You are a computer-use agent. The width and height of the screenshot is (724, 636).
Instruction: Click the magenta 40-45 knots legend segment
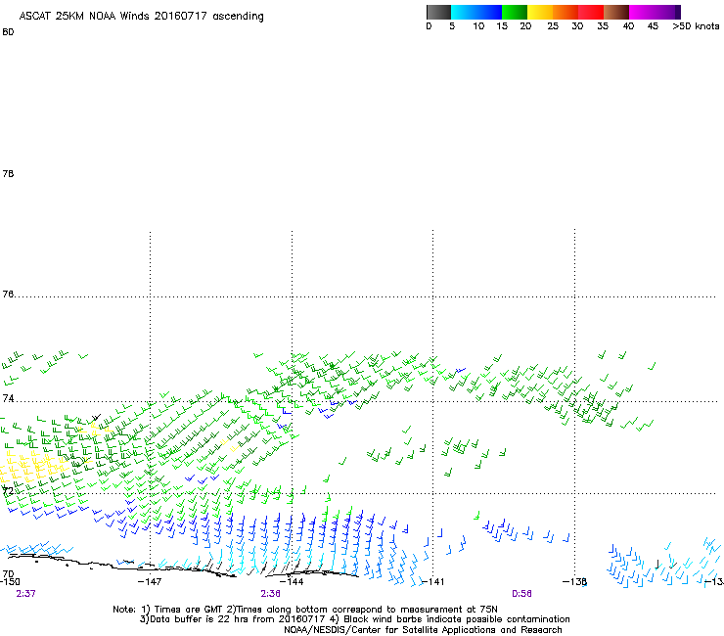coord(642,12)
